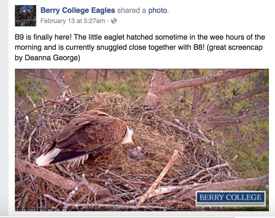The width and height of the screenshot is (275, 218).
Task: Click the pine tree trunk behind nest
Action: (x=154, y=88)
